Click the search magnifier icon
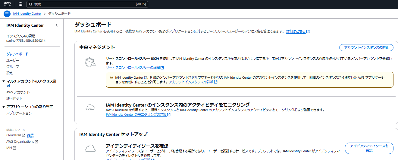Screen dimensions: 398x160 point(30,4)
